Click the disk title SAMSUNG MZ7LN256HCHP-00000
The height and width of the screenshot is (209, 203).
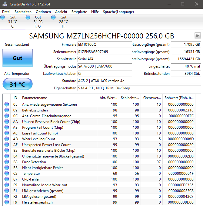click(101, 36)
